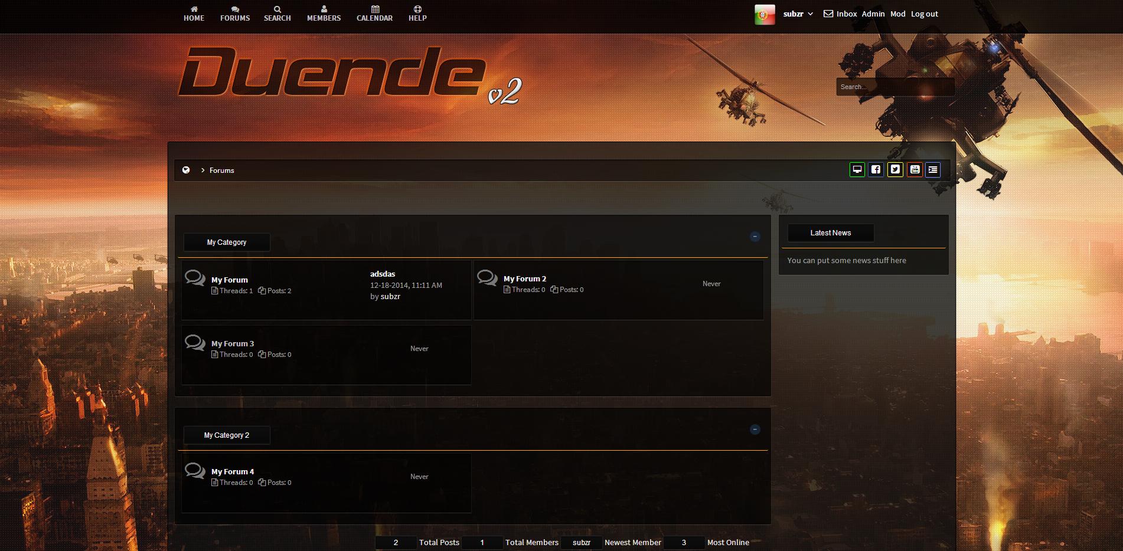Open subzr's profile from last post
Image resolution: width=1123 pixels, height=551 pixels.
(x=390, y=296)
